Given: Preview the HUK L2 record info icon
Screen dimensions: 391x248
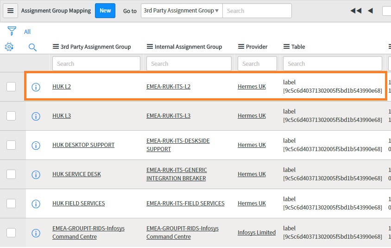Looking at the screenshot, I should [x=36, y=87].
